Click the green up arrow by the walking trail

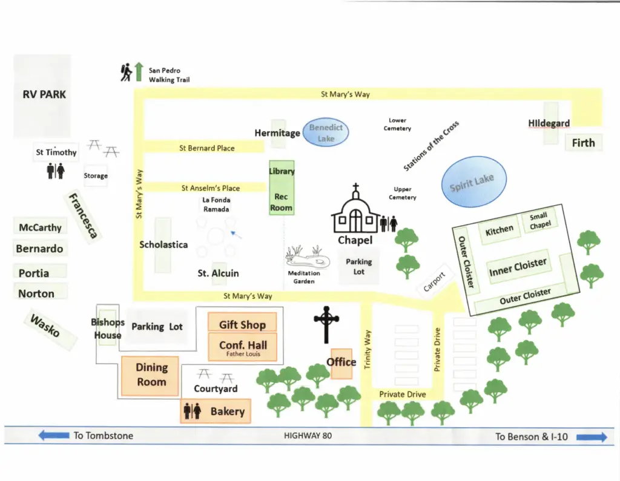pyautogui.click(x=138, y=71)
